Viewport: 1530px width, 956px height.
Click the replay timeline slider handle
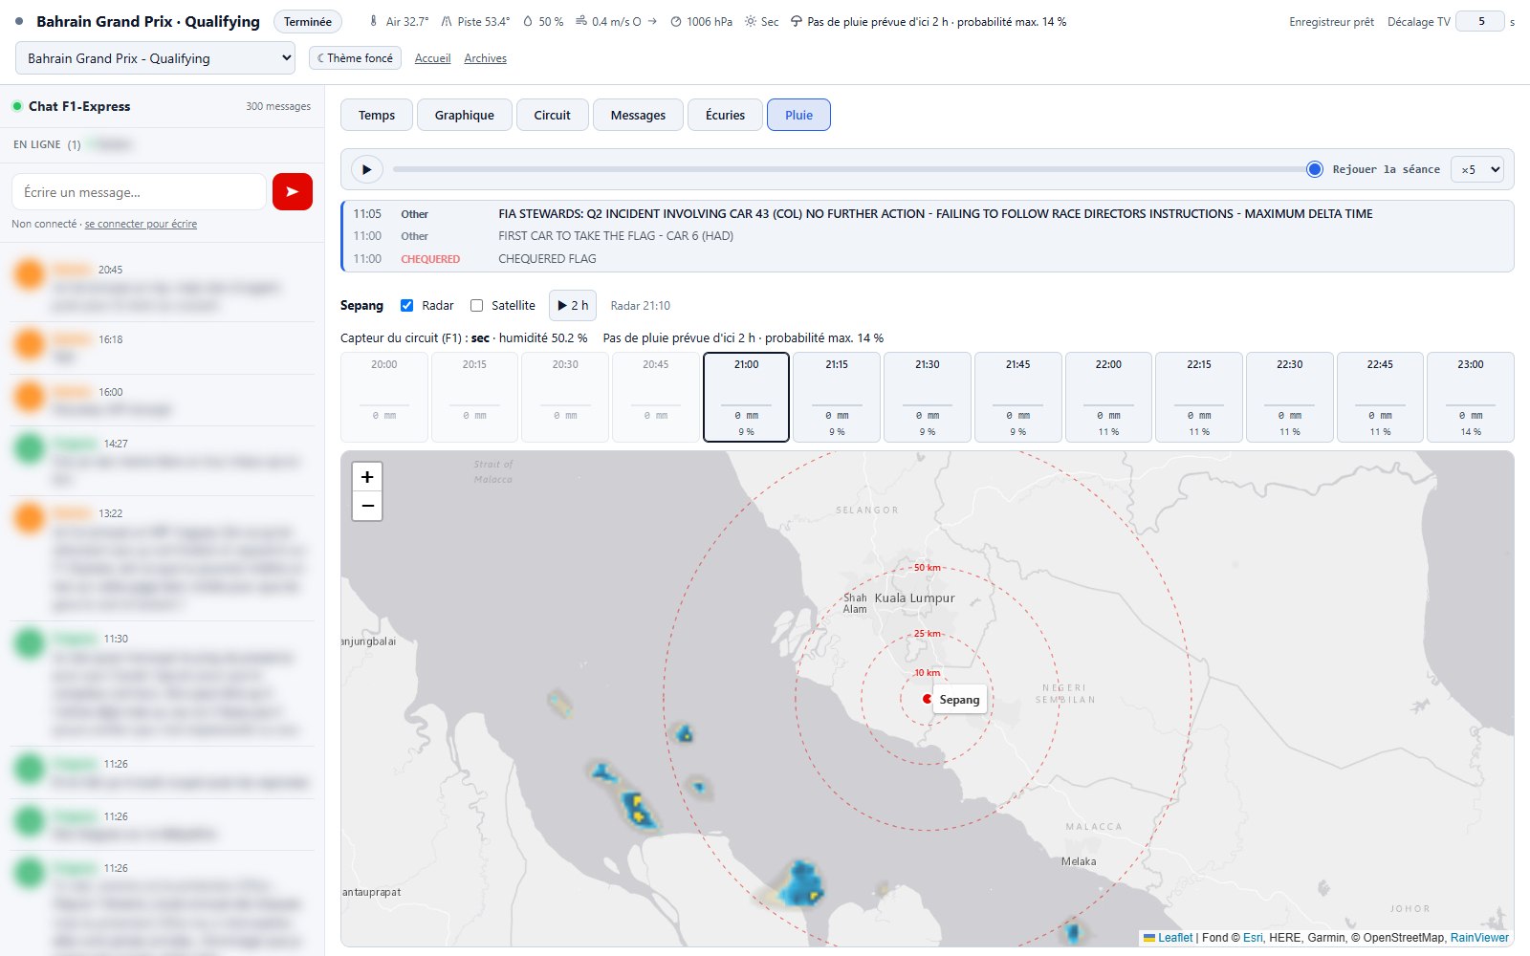pos(1315,169)
